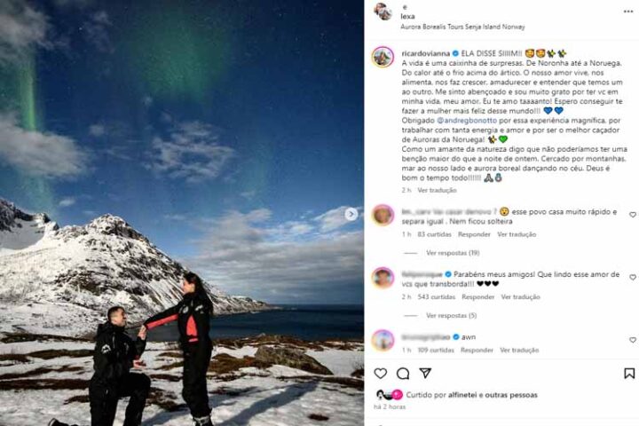Viewport: 639px width, 426px height.
Task: View 543 curtidas on second comment
Action: [437, 296]
